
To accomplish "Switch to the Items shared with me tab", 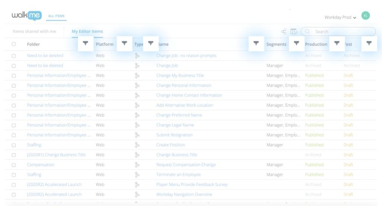I will (34, 31).
